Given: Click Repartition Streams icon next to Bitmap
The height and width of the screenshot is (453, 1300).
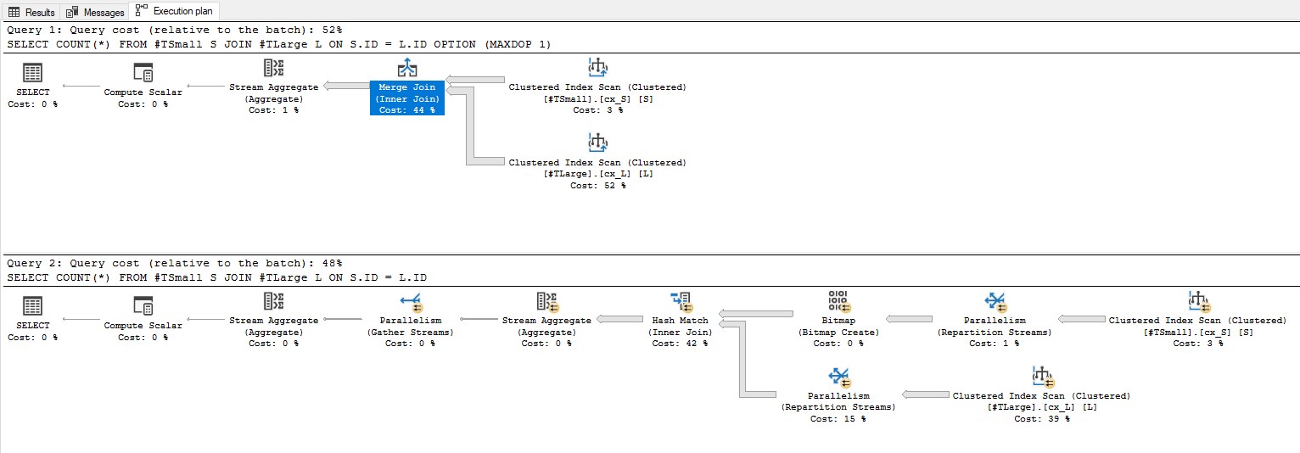Looking at the screenshot, I should point(995,302).
